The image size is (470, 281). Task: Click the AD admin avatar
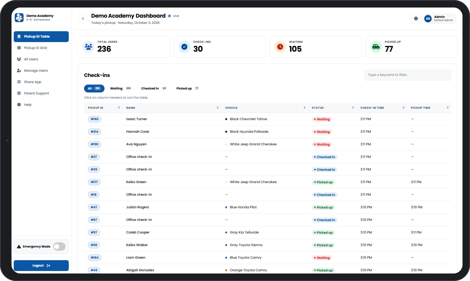[x=428, y=19]
